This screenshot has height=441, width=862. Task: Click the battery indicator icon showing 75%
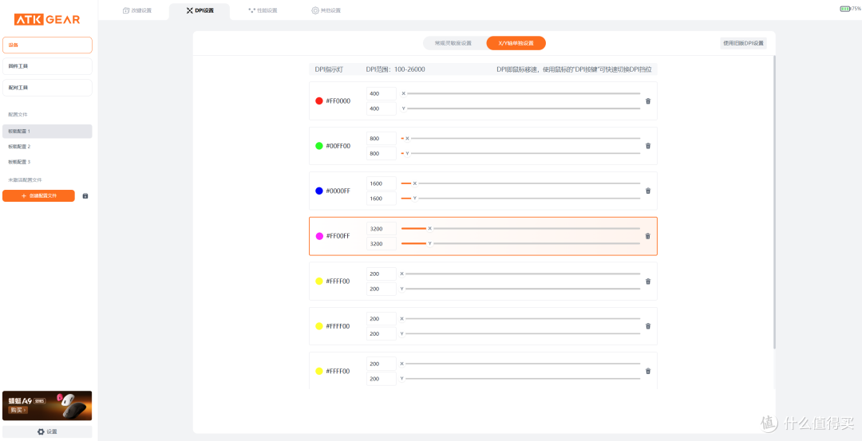(845, 9)
